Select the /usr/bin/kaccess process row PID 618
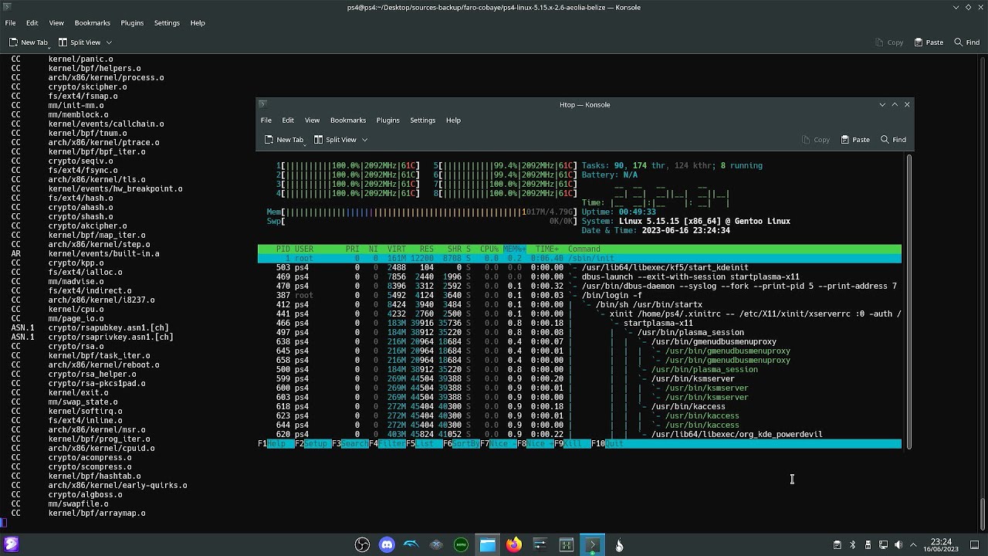 [580, 407]
